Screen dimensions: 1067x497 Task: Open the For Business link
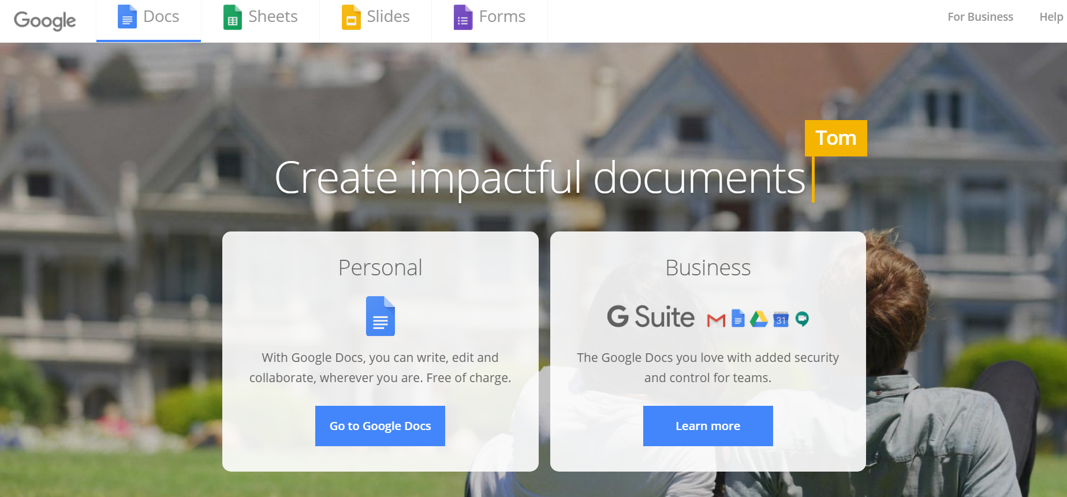(980, 17)
